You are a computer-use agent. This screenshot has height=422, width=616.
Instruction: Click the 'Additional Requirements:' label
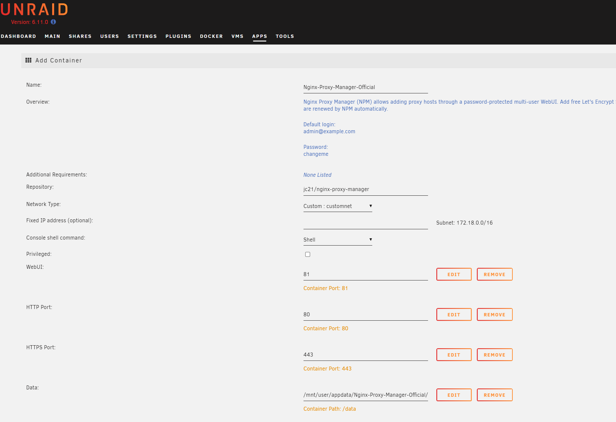tap(56, 174)
